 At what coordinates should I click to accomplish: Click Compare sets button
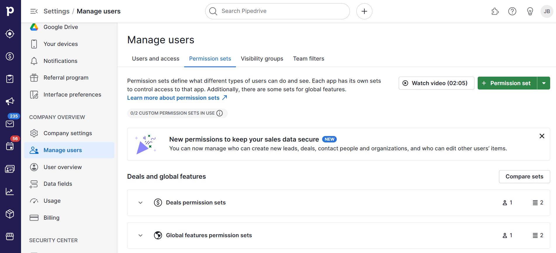(x=524, y=177)
